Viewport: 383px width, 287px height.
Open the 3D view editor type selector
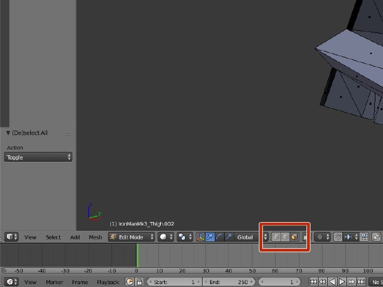pyautogui.click(x=11, y=237)
